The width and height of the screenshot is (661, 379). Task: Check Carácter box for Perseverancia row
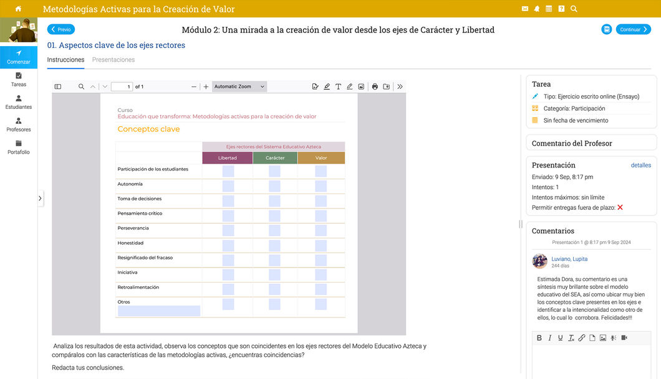click(x=274, y=230)
